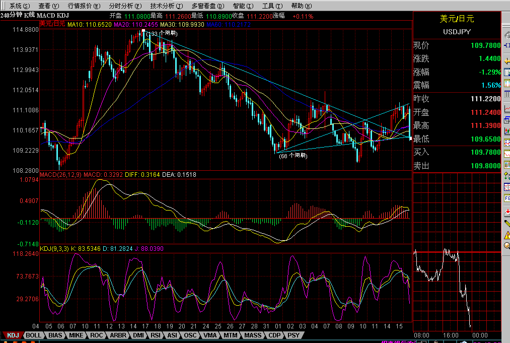
Task: Switch to the DMI indicator tab
Action: [138, 335]
